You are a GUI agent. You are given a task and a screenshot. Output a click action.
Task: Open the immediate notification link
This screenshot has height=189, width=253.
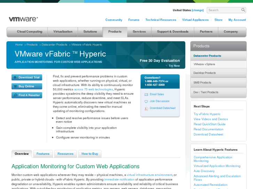tap(119, 179)
